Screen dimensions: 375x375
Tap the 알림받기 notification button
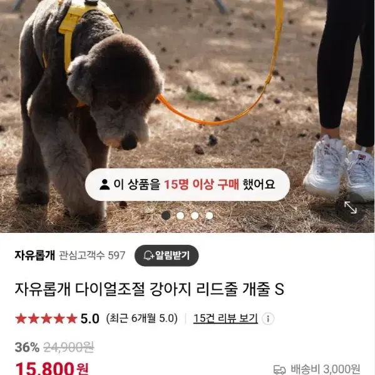click(167, 255)
